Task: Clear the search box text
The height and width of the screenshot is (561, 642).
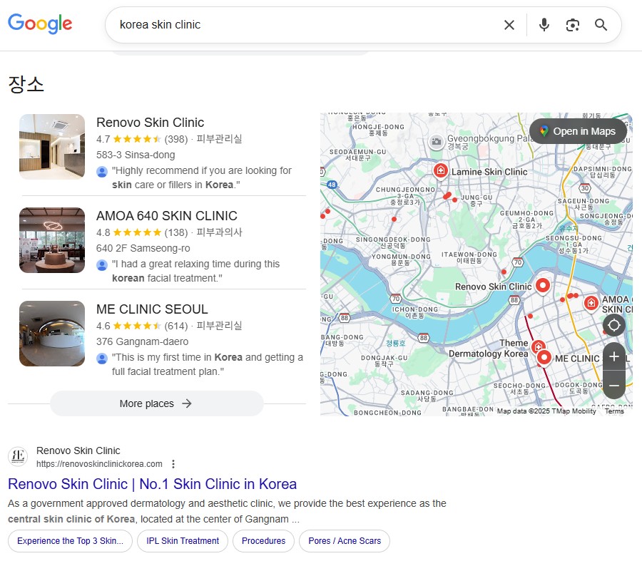Action: tap(509, 25)
